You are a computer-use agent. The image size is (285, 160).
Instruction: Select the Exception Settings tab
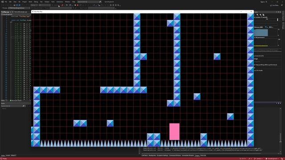(x=162, y=156)
